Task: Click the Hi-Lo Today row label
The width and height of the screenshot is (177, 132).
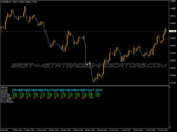Action: (6, 98)
